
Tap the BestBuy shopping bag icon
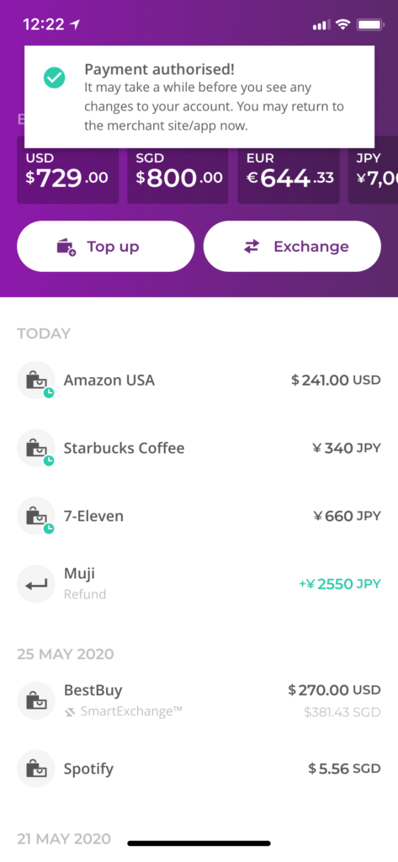click(x=36, y=700)
